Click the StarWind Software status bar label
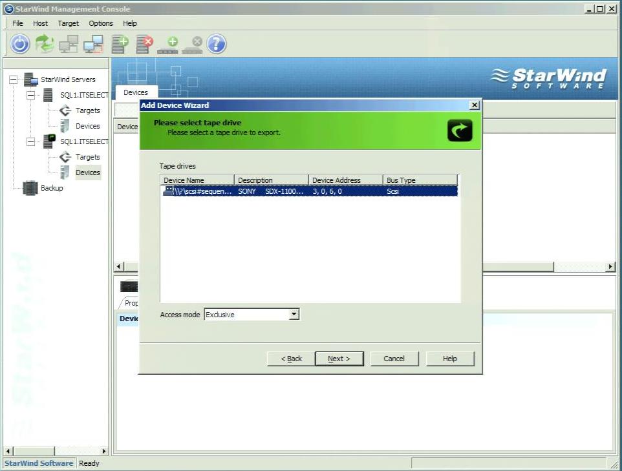 [x=39, y=463]
